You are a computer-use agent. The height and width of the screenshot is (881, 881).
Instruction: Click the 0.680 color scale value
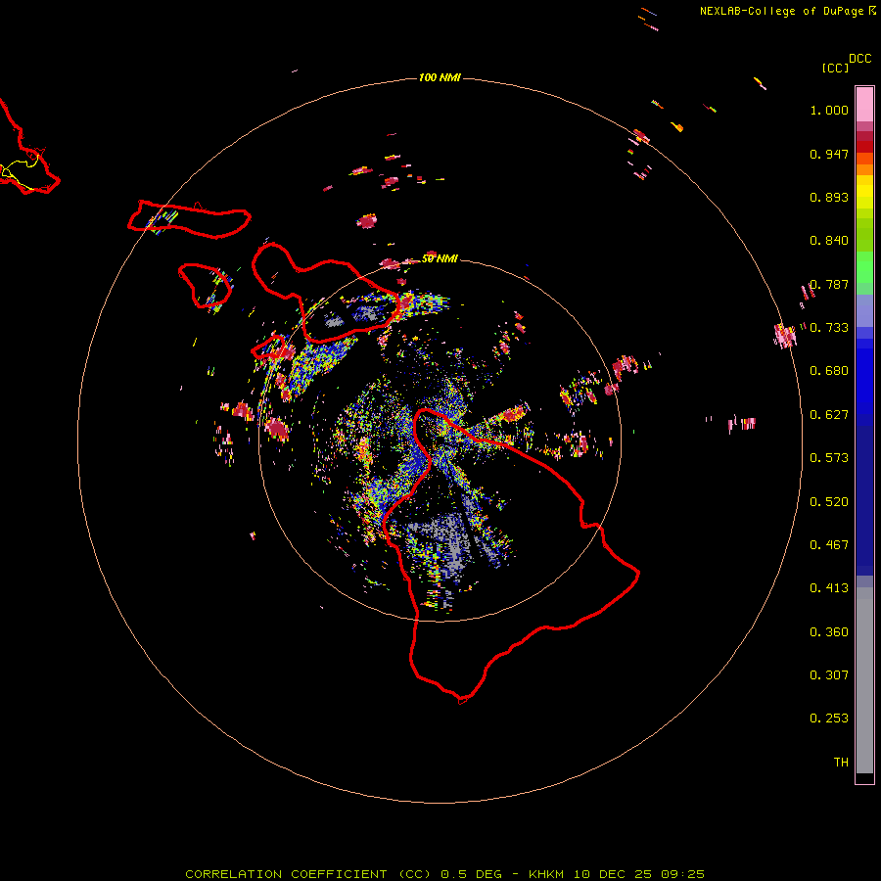pos(829,371)
